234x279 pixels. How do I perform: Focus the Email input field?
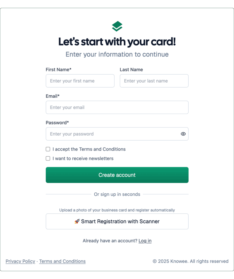pyautogui.click(x=117, y=107)
